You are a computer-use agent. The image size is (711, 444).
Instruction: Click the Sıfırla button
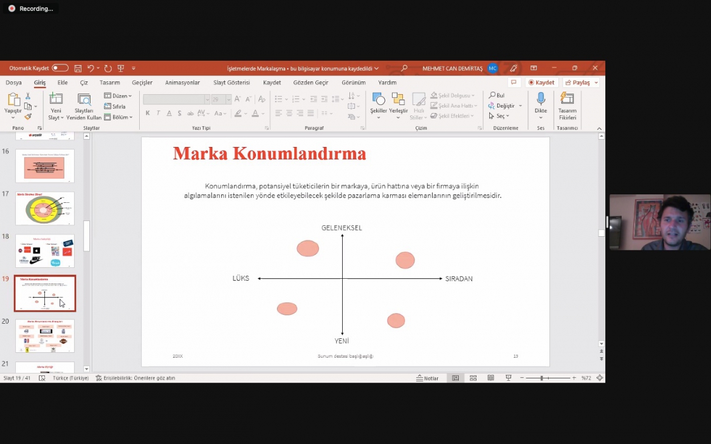[x=115, y=106]
